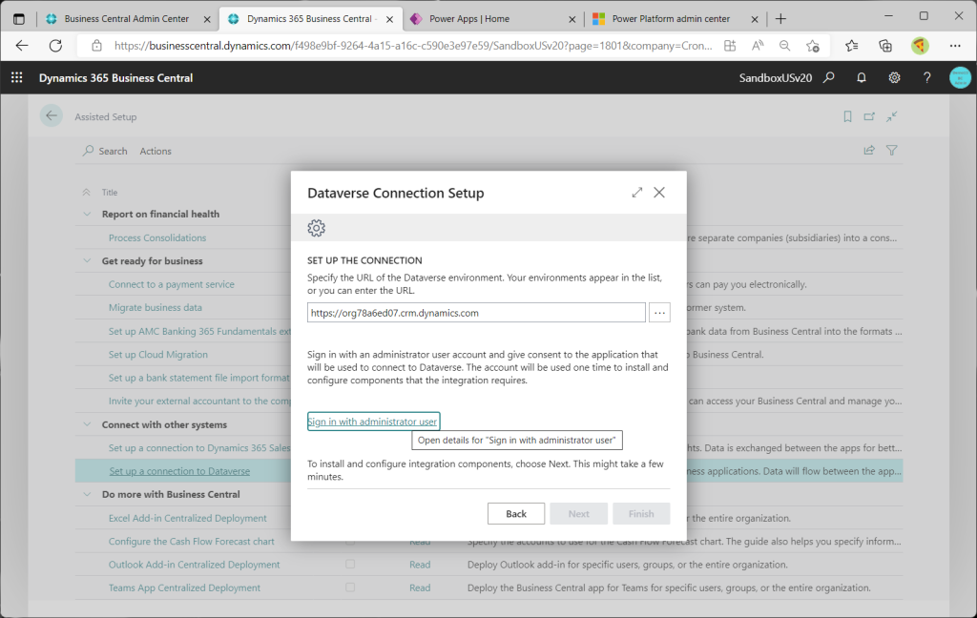Switch to Power Platform admin center tab

click(675, 19)
